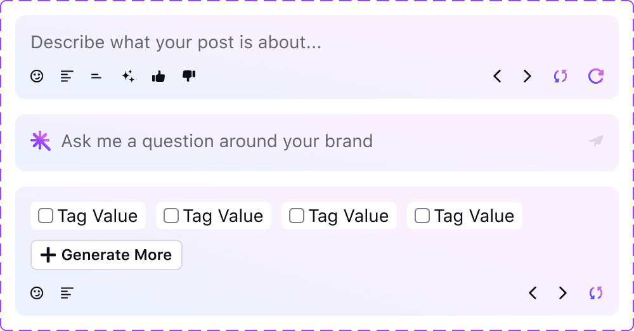Click the shorten text two-line icon
634x331 pixels.
(96, 76)
